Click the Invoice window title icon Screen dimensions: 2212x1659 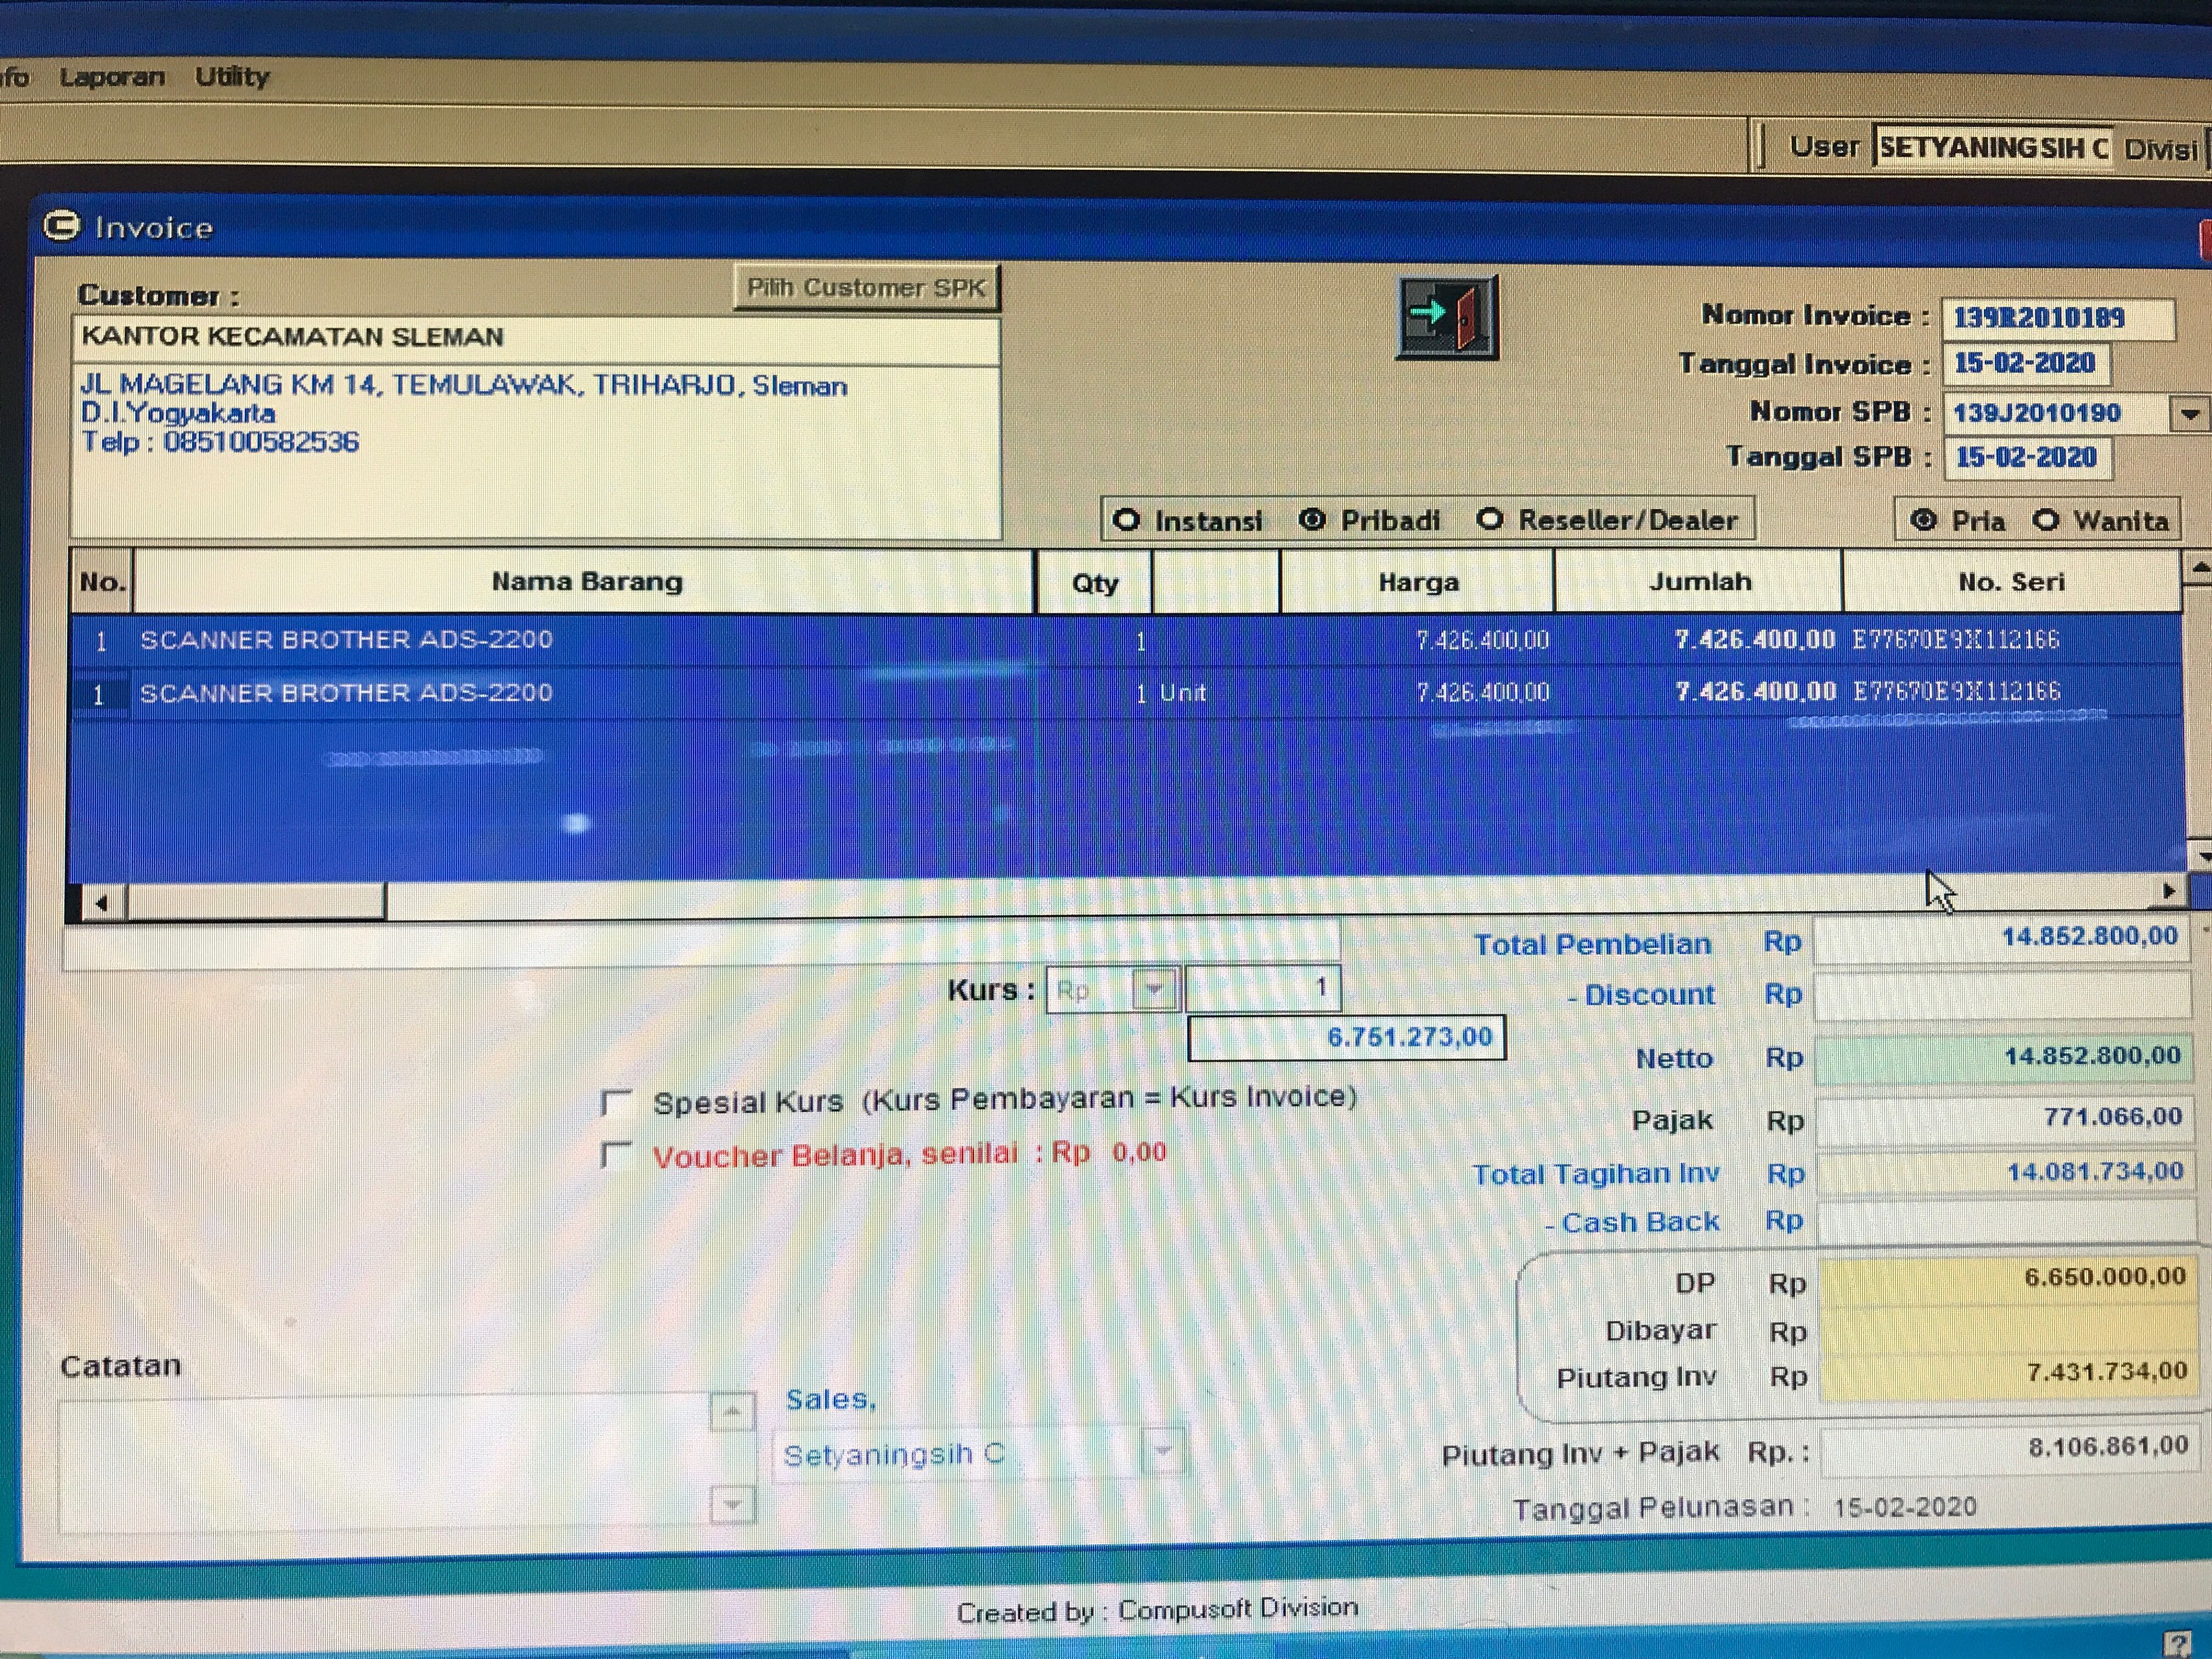click(62, 227)
